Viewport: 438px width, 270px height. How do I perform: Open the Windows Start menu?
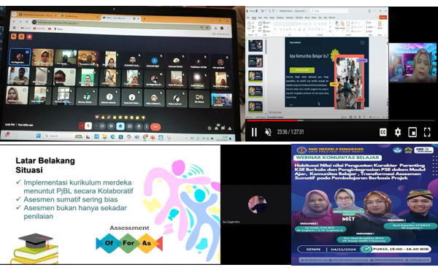(x=38, y=136)
